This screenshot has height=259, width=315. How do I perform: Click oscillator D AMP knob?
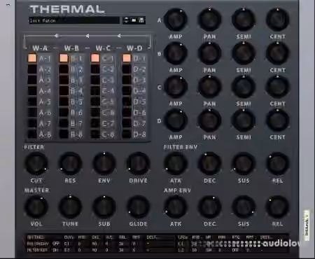[x=176, y=120]
